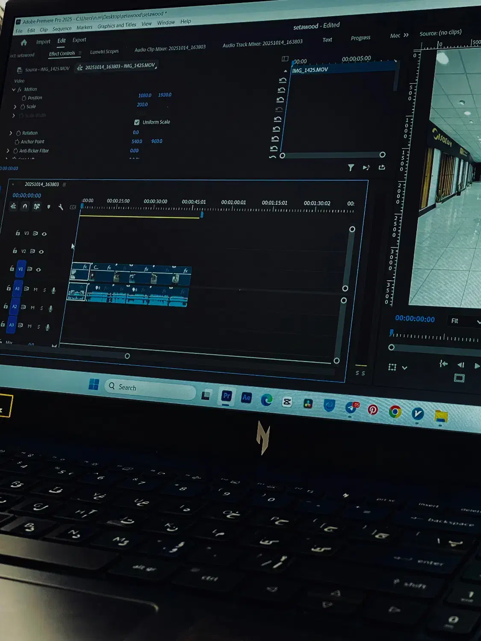
Task: Mute audio track A2 with M
Action: pyautogui.click(x=32, y=307)
